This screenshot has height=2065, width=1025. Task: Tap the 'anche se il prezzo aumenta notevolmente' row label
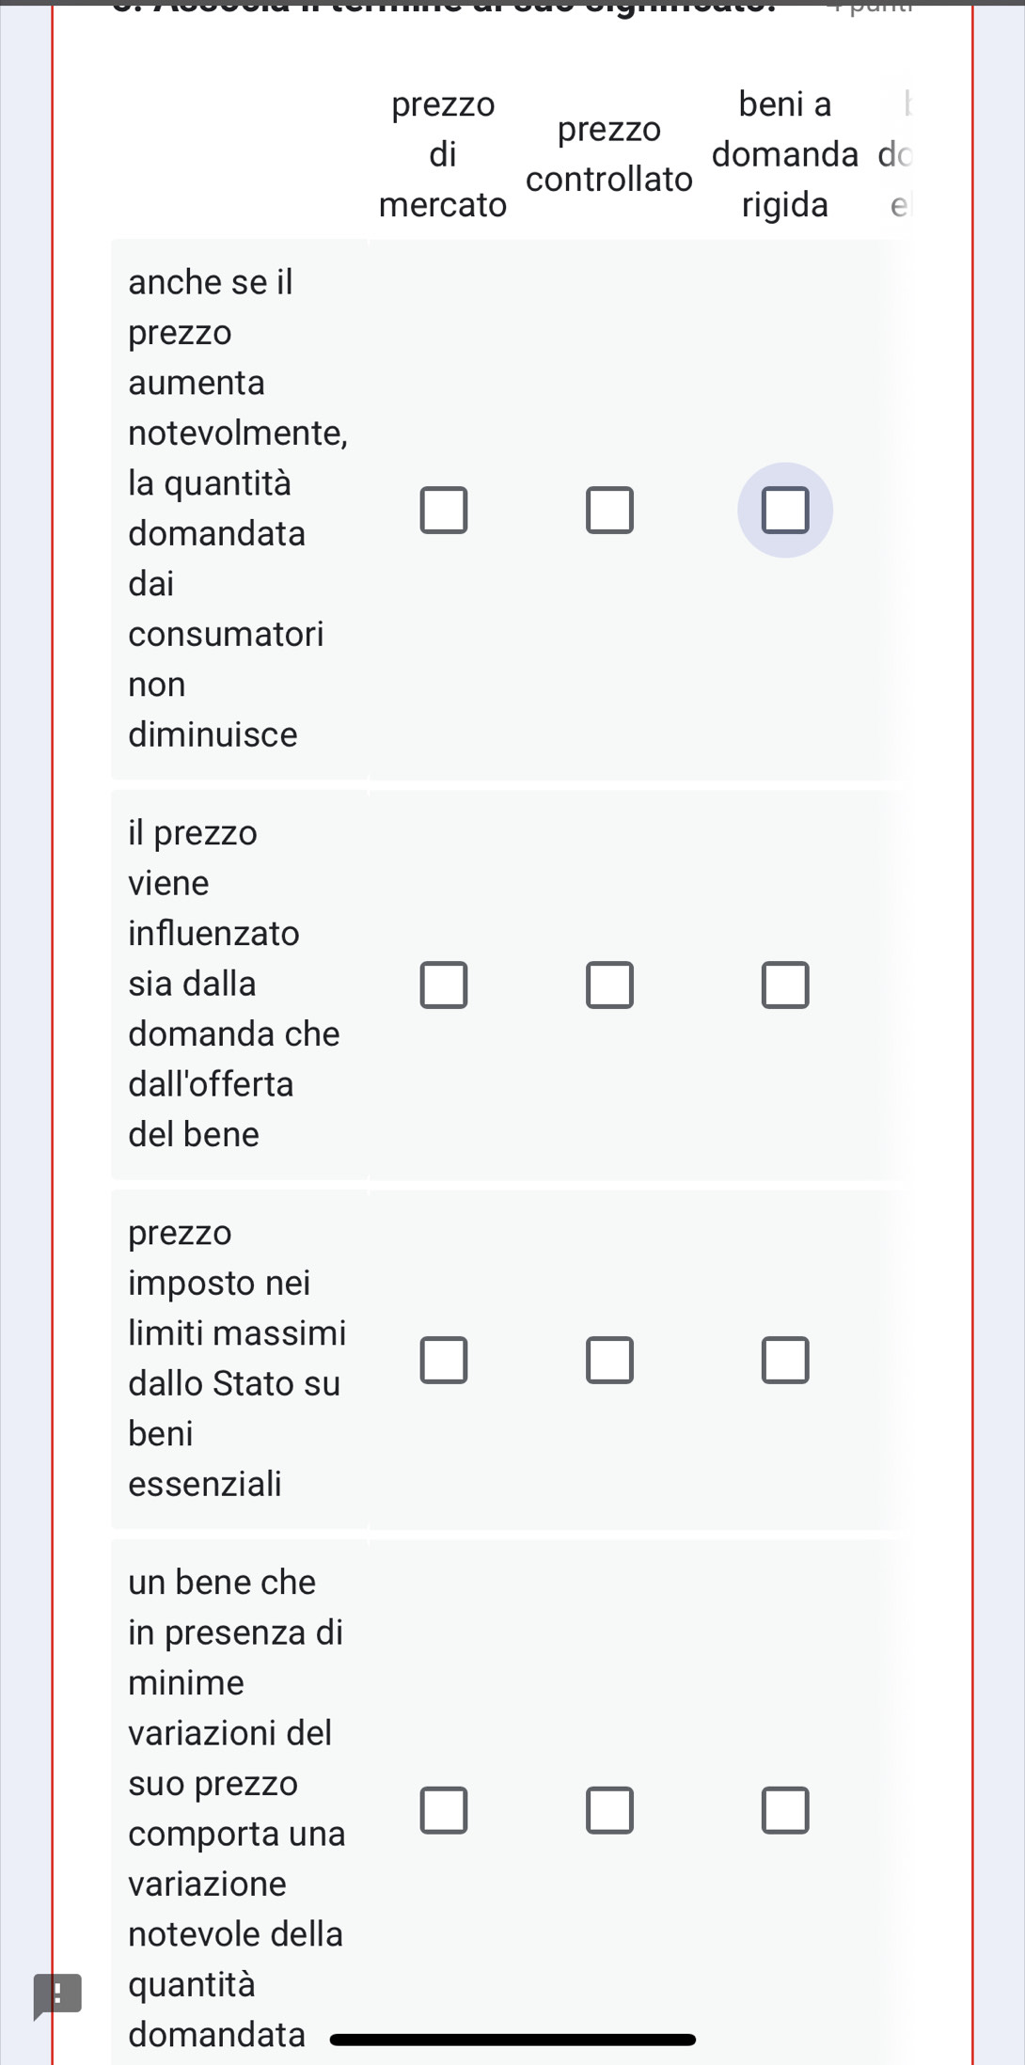point(237,508)
